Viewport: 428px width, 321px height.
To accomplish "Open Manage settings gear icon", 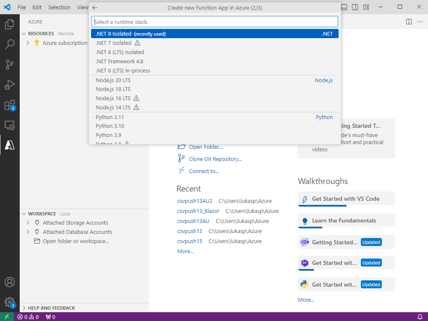I will (x=10, y=302).
